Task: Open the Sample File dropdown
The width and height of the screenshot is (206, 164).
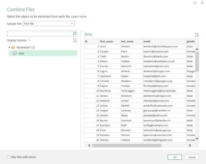Action: (x=72, y=23)
